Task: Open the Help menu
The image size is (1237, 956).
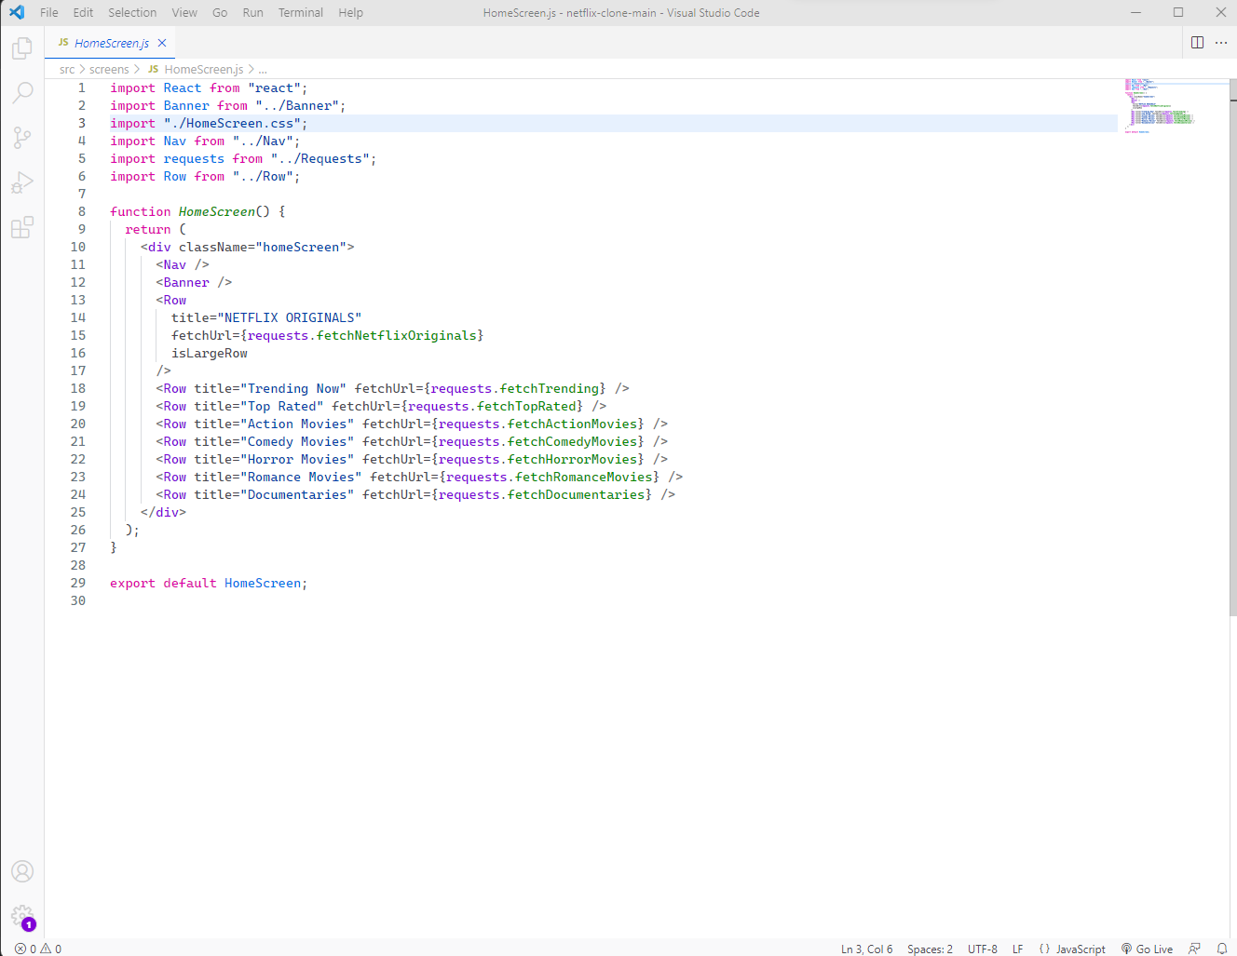Action: click(351, 12)
